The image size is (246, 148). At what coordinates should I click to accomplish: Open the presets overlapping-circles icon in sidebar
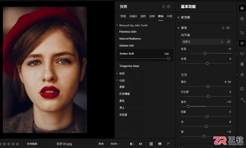pyautogui.click(x=242, y=8)
